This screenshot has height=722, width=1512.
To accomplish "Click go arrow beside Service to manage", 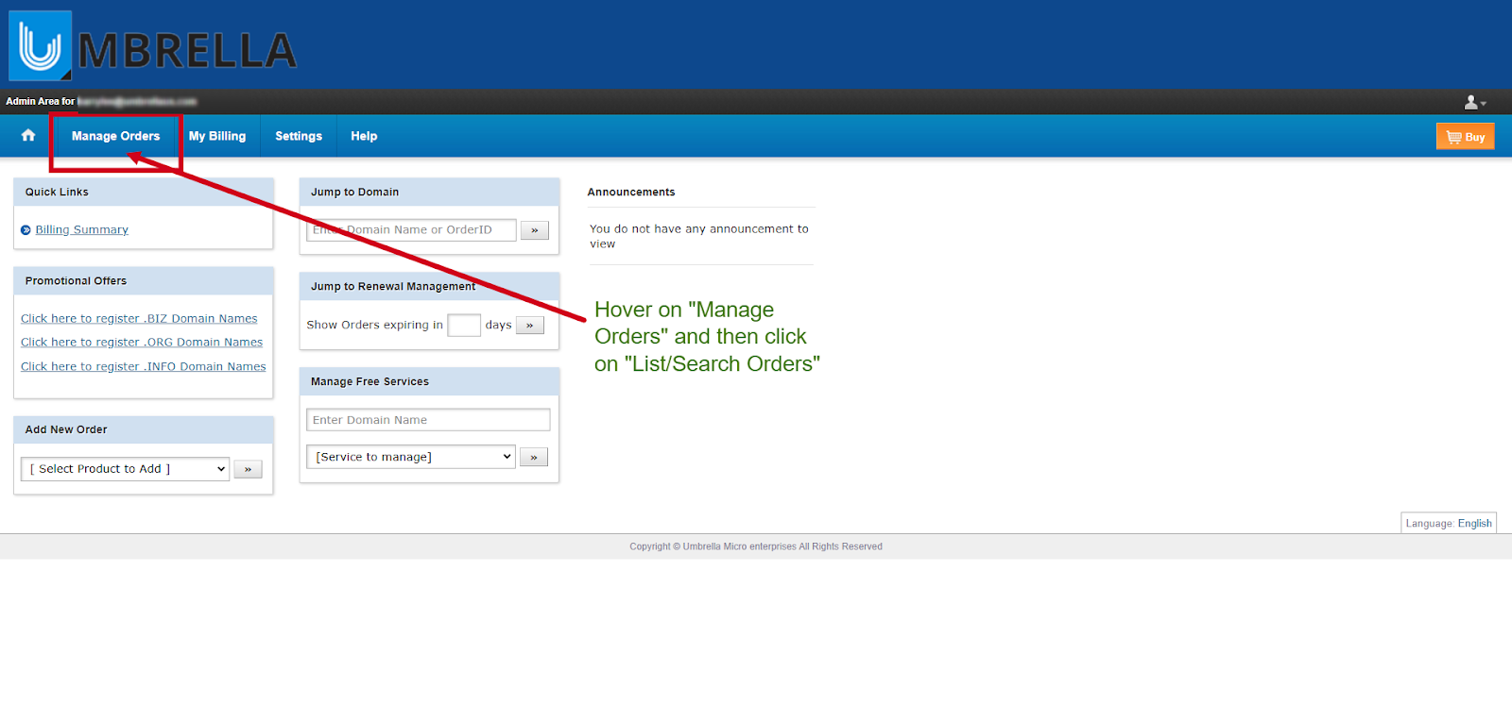I will 533,458.
